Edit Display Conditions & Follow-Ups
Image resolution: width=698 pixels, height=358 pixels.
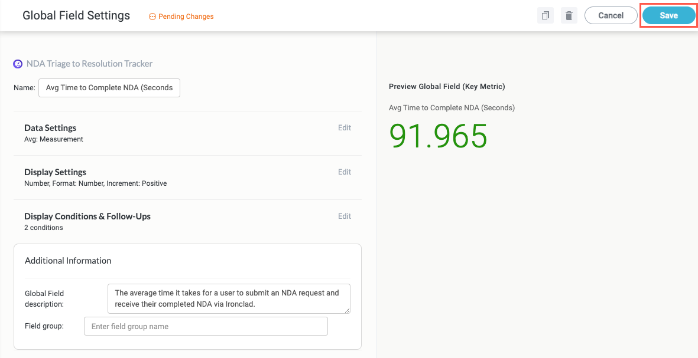click(344, 216)
